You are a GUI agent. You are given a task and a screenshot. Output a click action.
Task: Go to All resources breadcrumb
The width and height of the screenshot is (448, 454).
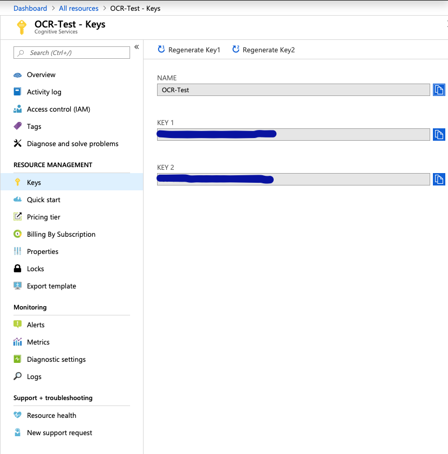pos(78,9)
